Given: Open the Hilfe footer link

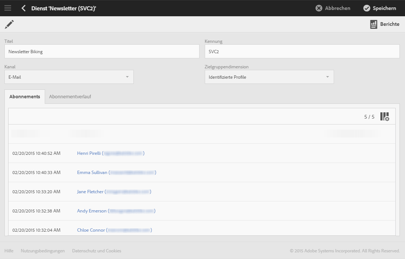Looking at the screenshot, I should (x=9, y=251).
